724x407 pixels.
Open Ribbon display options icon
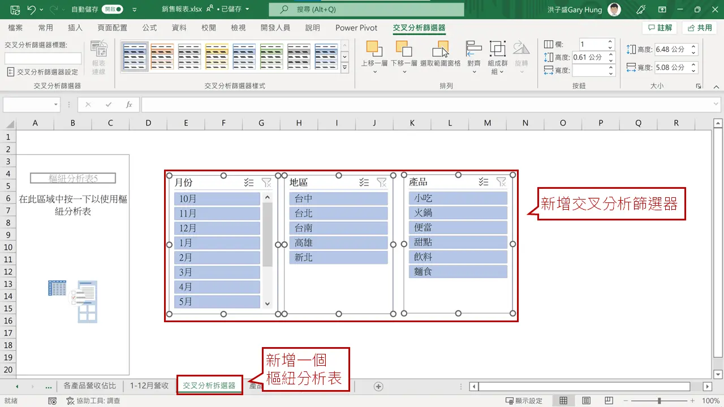[x=662, y=10]
